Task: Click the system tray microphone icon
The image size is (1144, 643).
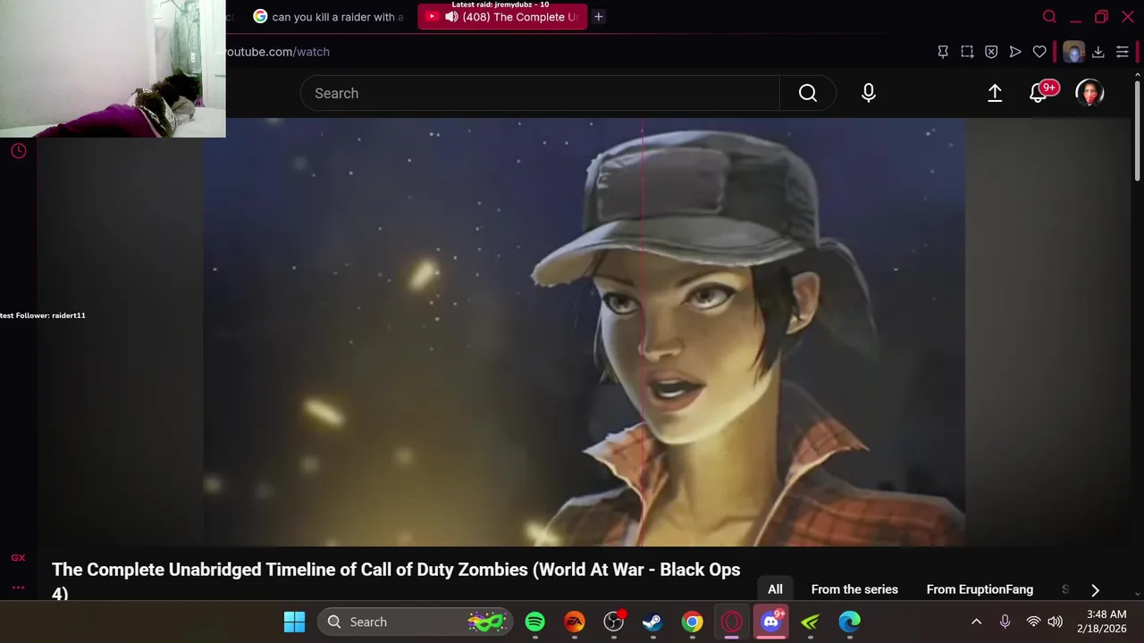Action: click(1005, 622)
